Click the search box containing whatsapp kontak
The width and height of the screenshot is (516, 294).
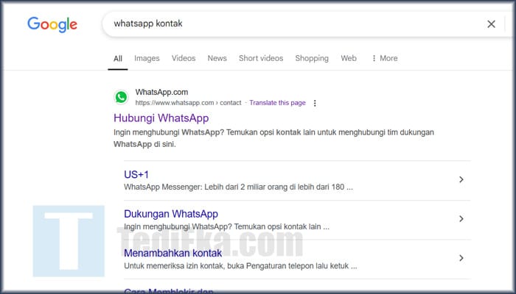point(295,24)
